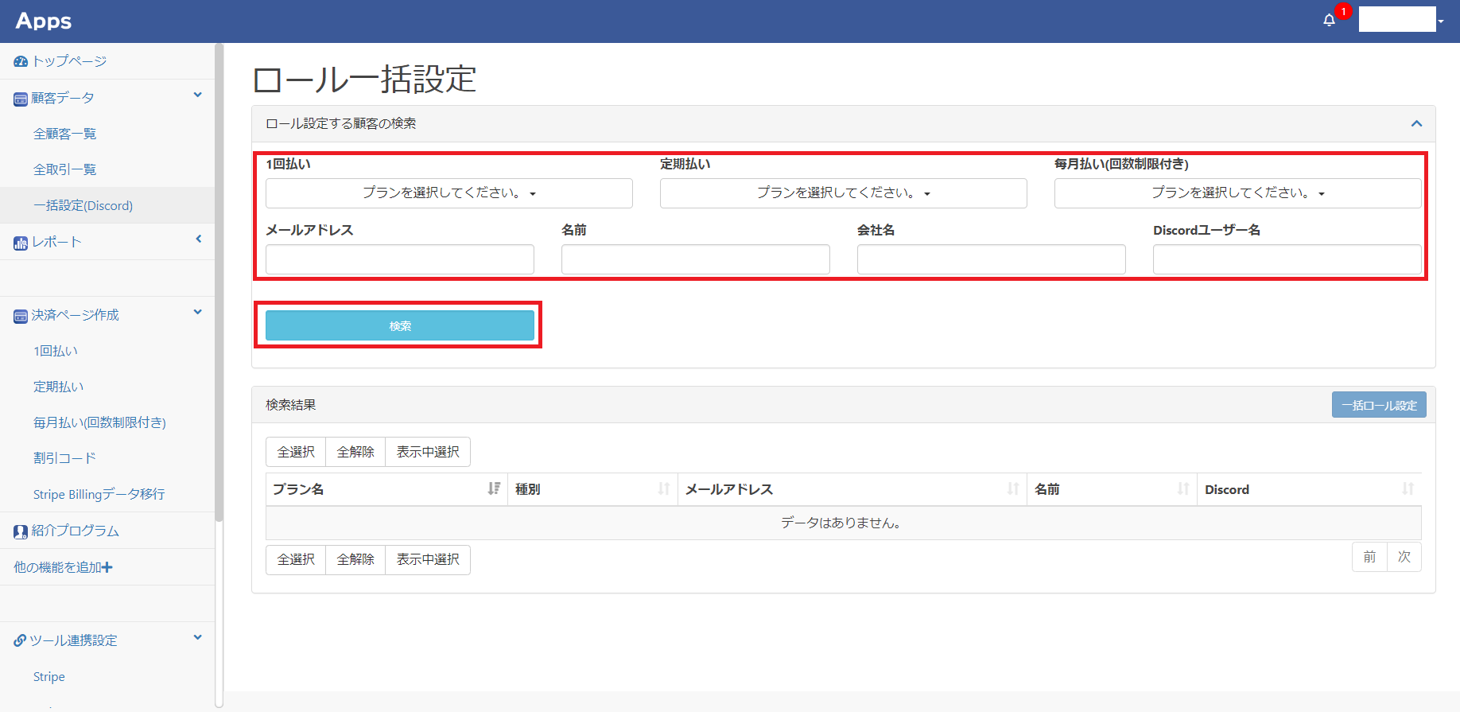Click bottom 全解除 button below table
Viewport: 1460px width, 712px height.
click(x=355, y=559)
